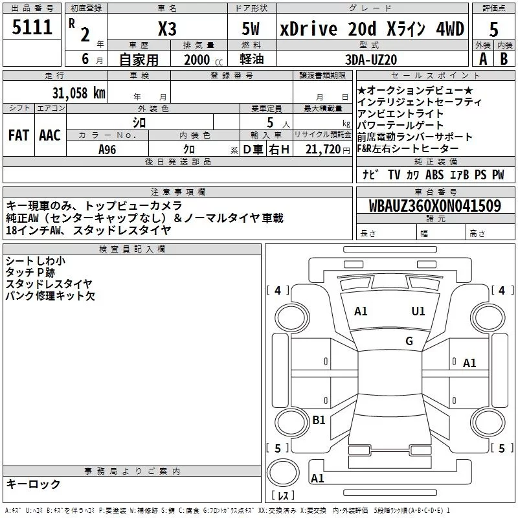This screenshot has width=518, height=518.
Task: Click the A1 mark on the rear bumper
Action: click(x=317, y=479)
